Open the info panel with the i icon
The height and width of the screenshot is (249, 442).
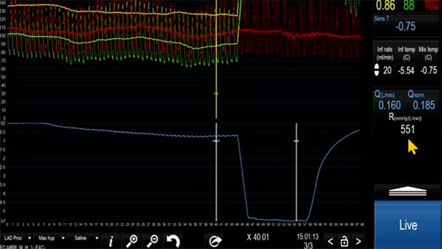111,241
